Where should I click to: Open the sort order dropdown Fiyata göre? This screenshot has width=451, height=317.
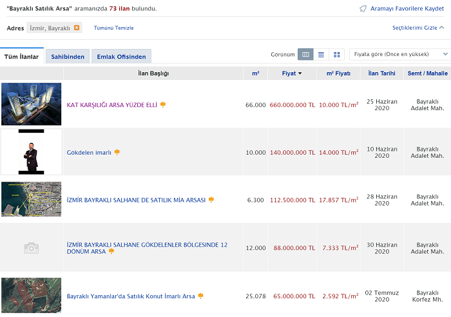[x=400, y=54]
